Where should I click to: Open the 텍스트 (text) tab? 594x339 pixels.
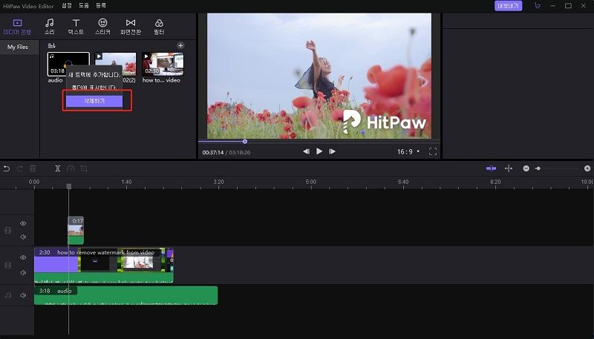tap(76, 27)
